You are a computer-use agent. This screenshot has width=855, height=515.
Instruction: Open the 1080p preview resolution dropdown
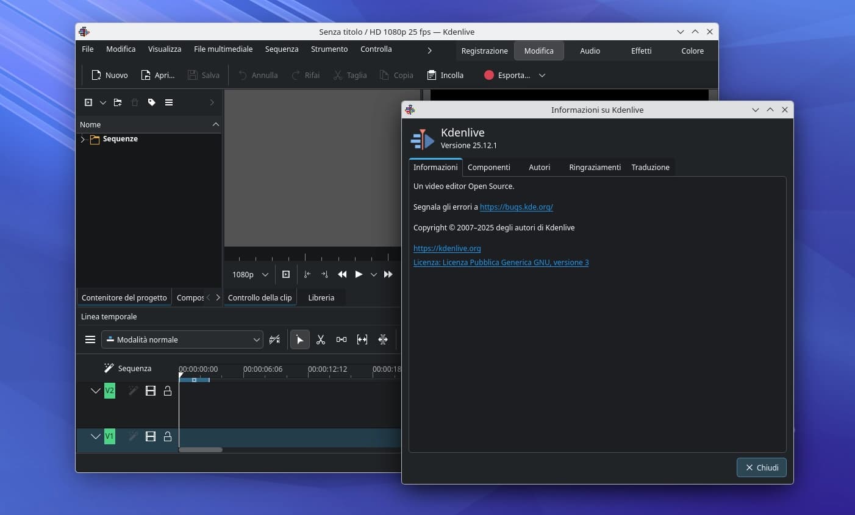coord(250,274)
